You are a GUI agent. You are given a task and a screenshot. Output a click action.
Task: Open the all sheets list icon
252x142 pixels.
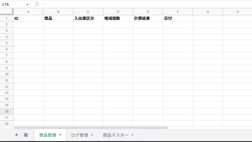[26, 135]
